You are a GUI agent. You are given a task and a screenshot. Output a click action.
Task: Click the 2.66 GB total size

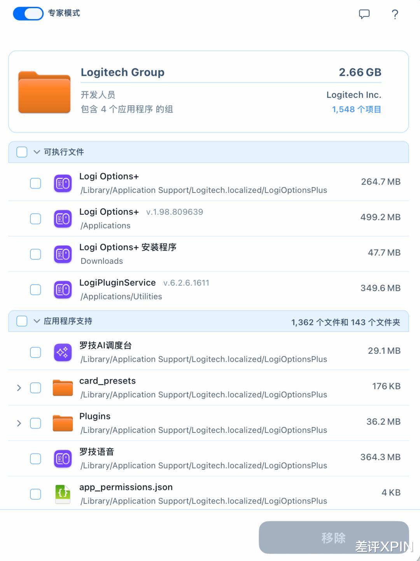click(x=360, y=72)
